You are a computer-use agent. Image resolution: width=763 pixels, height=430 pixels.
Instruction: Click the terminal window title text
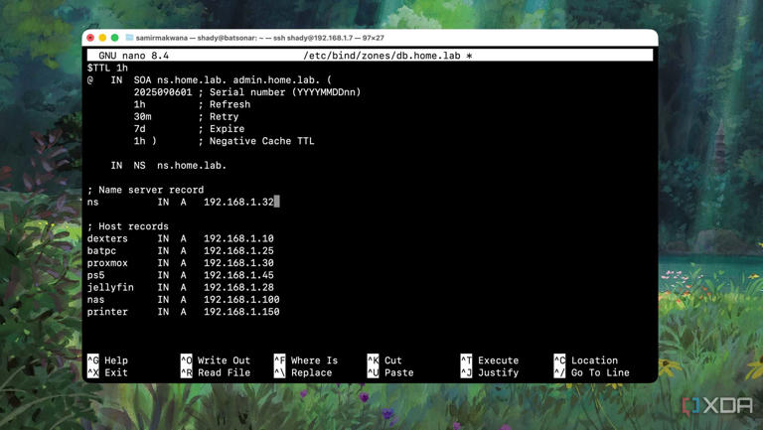[260, 38]
